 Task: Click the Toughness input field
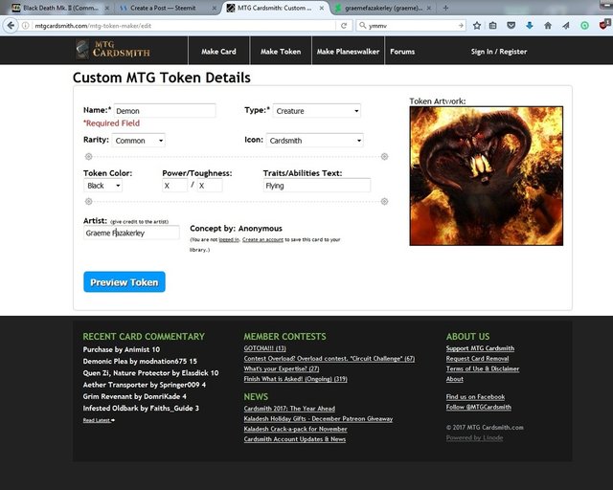tap(210, 186)
